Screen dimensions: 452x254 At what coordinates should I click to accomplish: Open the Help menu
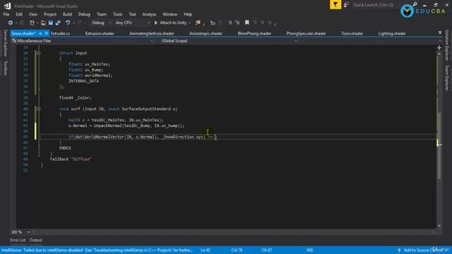tap(188, 14)
